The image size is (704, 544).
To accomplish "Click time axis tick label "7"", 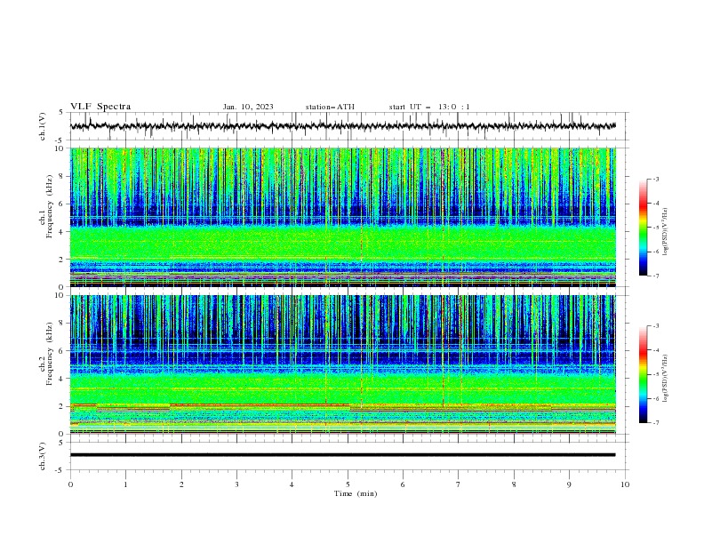I will click(458, 484).
